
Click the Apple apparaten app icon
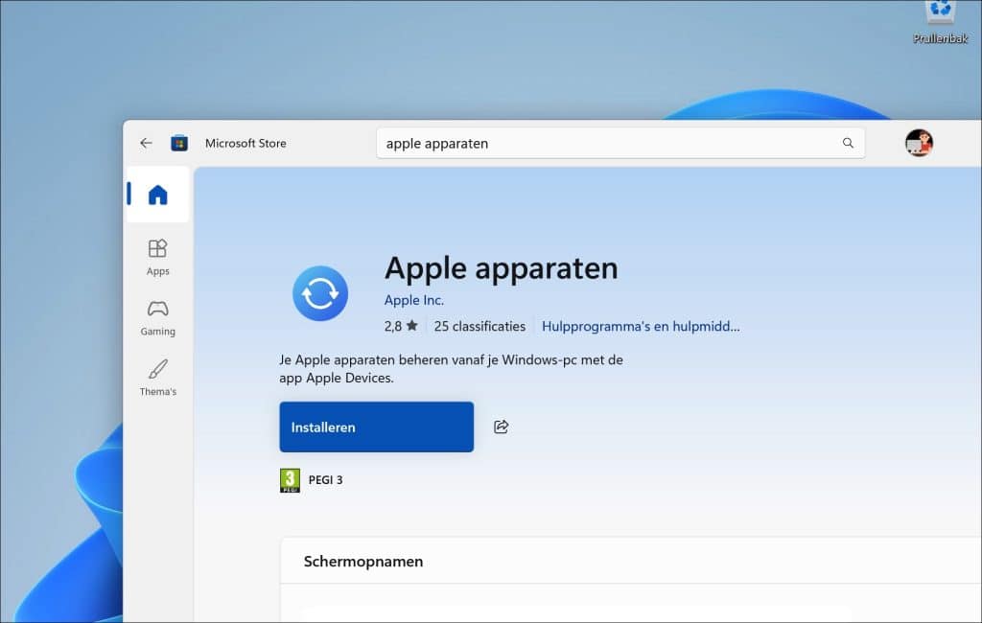pos(320,293)
